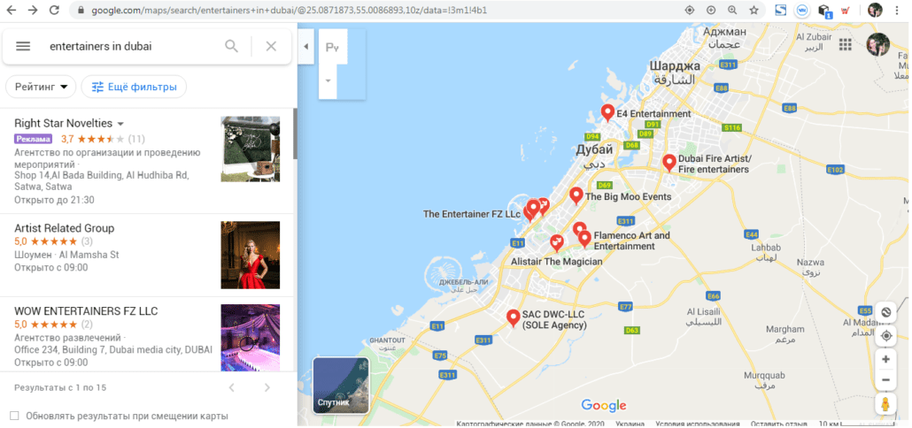912x428 pixels.
Task: Zoom in with the plus button
Action: pyautogui.click(x=885, y=360)
